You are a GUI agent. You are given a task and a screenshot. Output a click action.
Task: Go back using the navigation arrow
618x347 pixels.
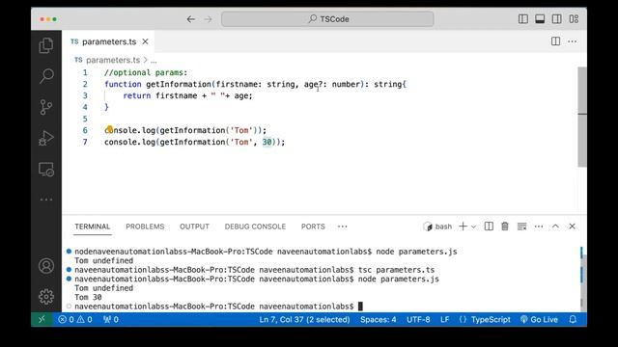click(x=191, y=19)
